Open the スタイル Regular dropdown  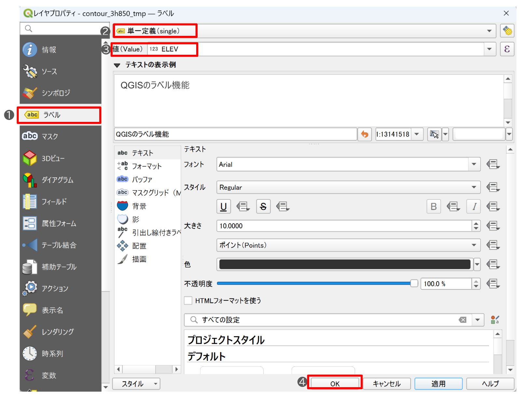click(x=349, y=187)
